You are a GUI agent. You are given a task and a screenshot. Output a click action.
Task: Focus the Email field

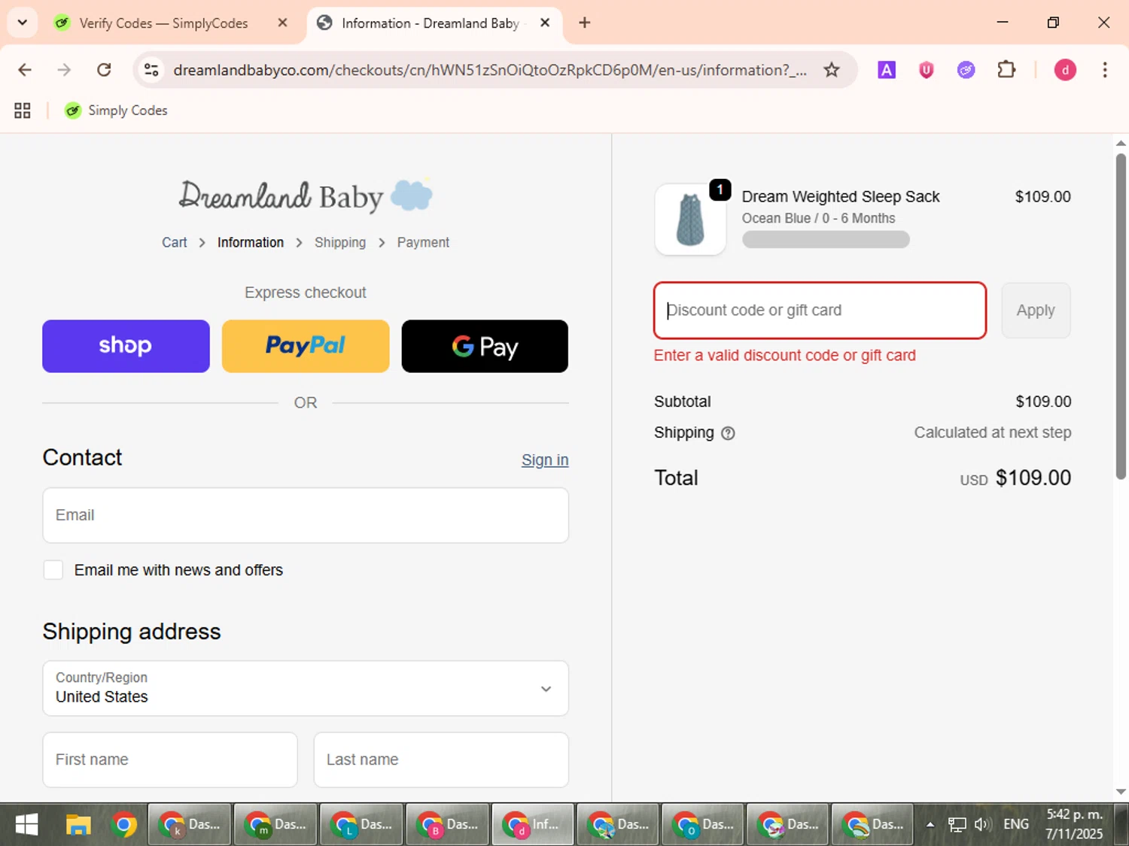click(306, 515)
